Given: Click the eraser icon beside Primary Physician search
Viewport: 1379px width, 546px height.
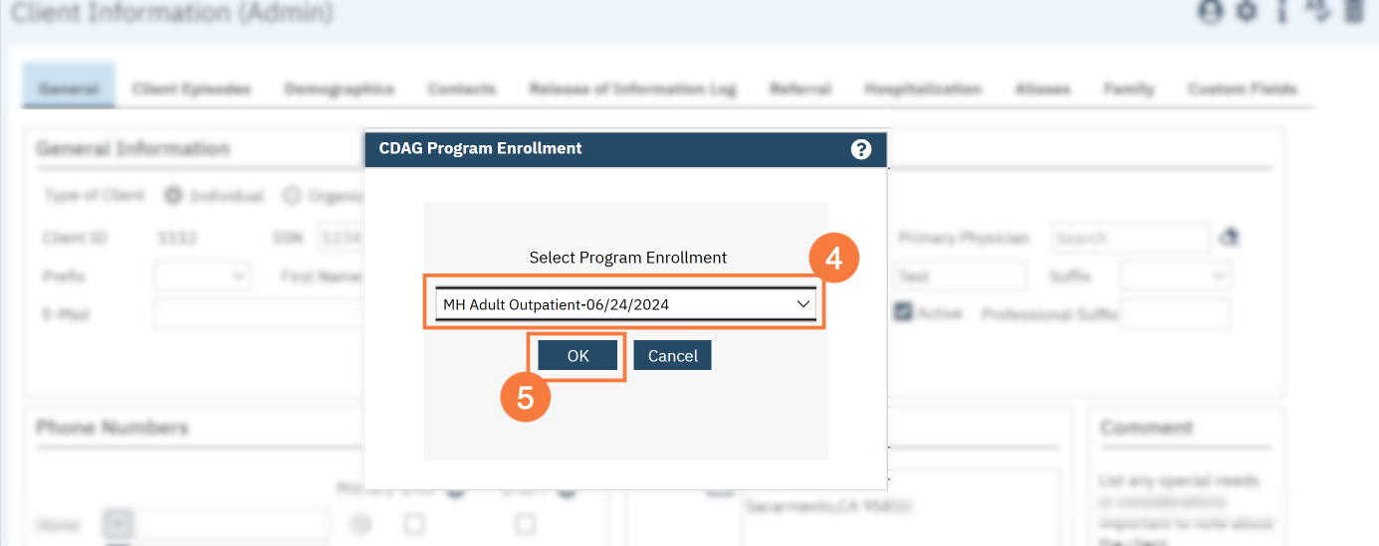Looking at the screenshot, I should pos(1229,238).
